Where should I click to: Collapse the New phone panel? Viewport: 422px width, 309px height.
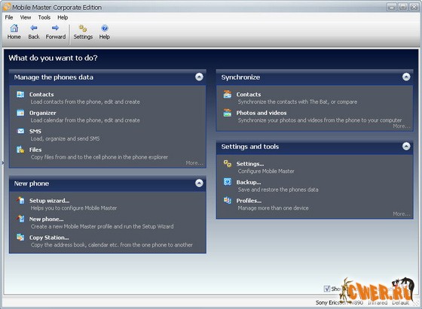point(199,183)
